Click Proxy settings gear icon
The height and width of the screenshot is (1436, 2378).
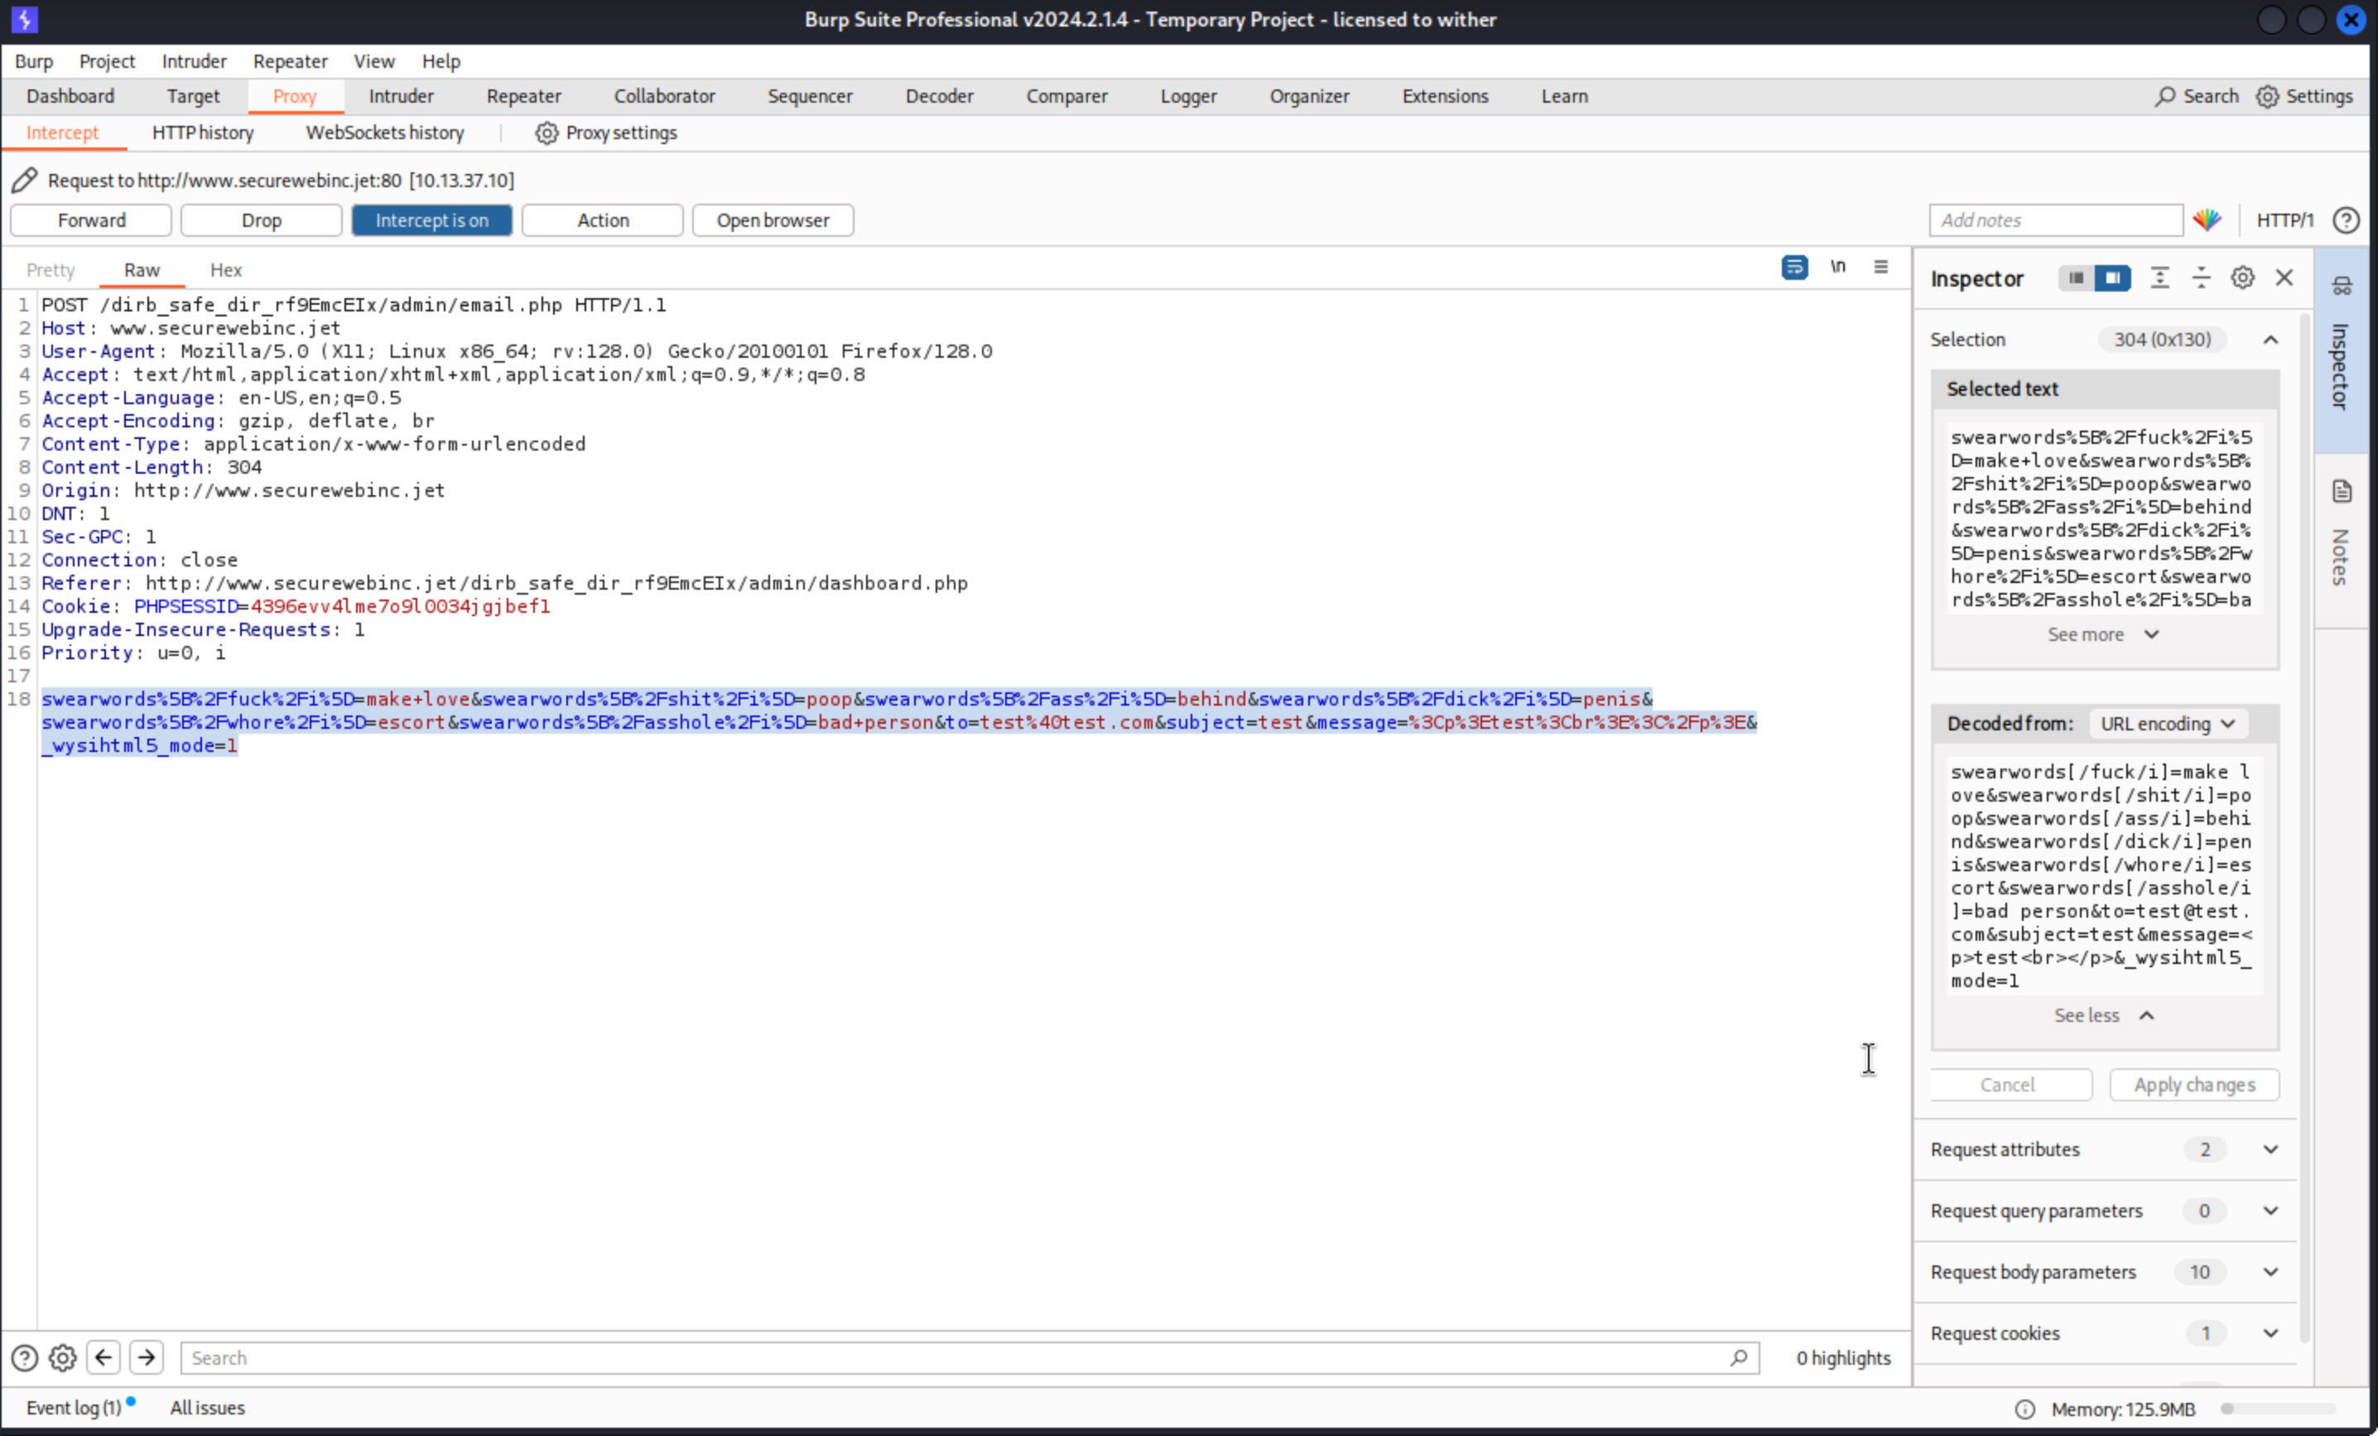click(546, 133)
